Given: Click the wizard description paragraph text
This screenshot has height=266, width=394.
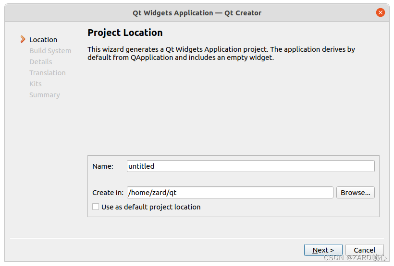Looking at the screenshot, I should [x=221, y=53].
